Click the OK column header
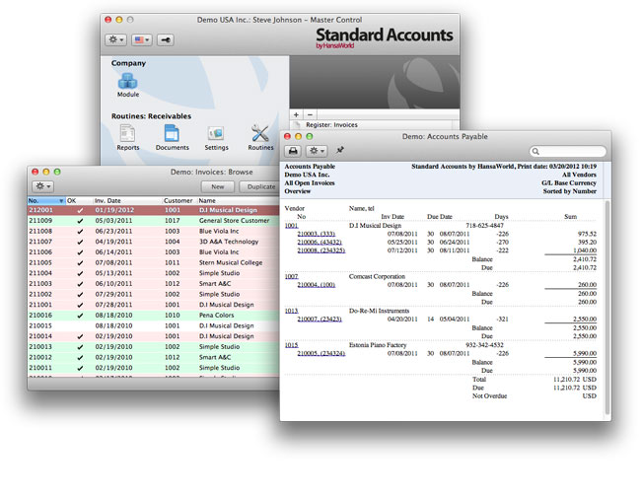The image size is (641, 498). (79, 201)
